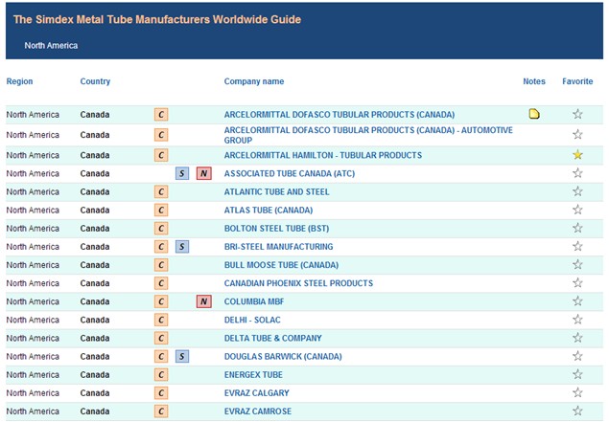Select the Canada cell in the Evraz Camrose row
Image resolution: width=609 pixels, height=422 pixels.
pos(95,411)
